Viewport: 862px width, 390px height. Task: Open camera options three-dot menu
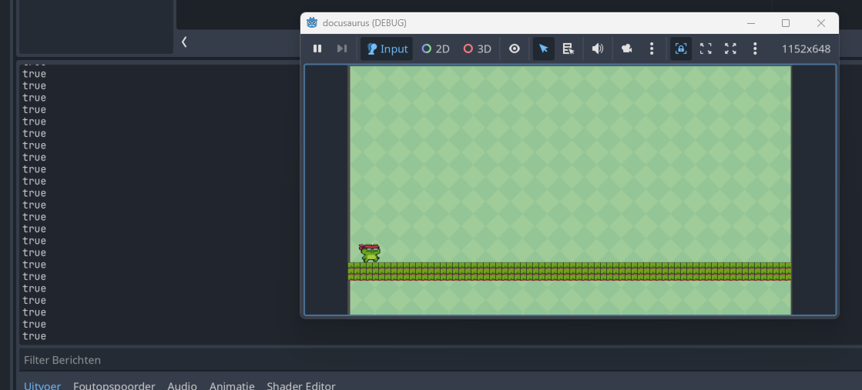pyautogui.click(x=652, y=48)
